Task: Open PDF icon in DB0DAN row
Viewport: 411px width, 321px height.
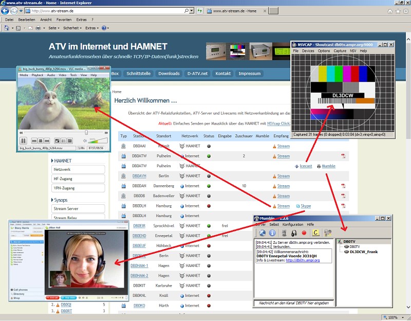Action: tap(343, 186)
